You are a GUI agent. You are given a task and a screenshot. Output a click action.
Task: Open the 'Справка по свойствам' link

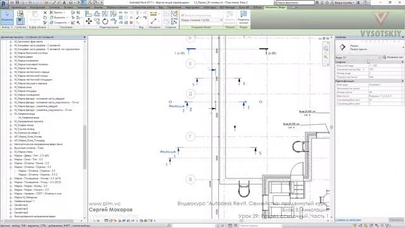pyautogui.click(x=349, y=220)
